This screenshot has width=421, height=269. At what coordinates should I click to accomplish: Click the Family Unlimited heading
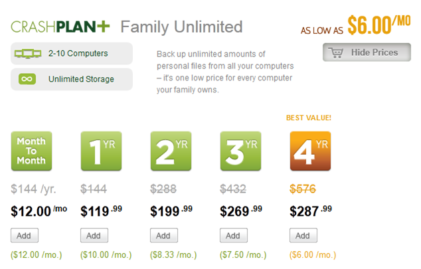click(x=181, y=27)
